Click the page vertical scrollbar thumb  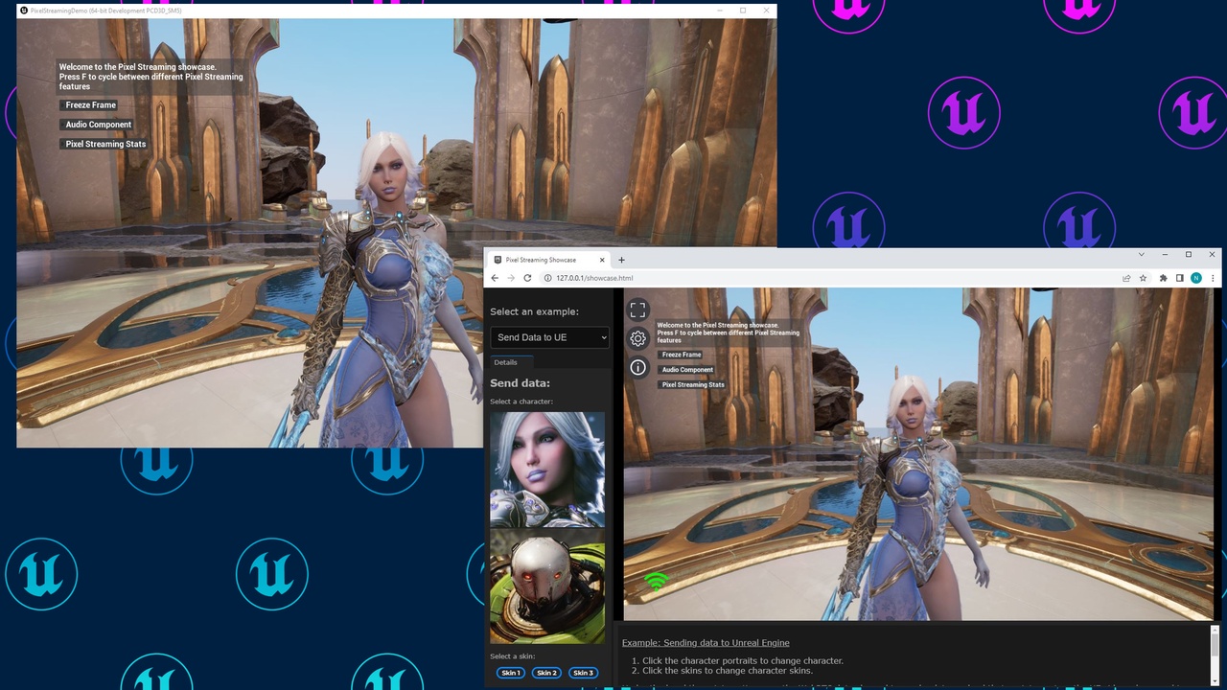1215,647
